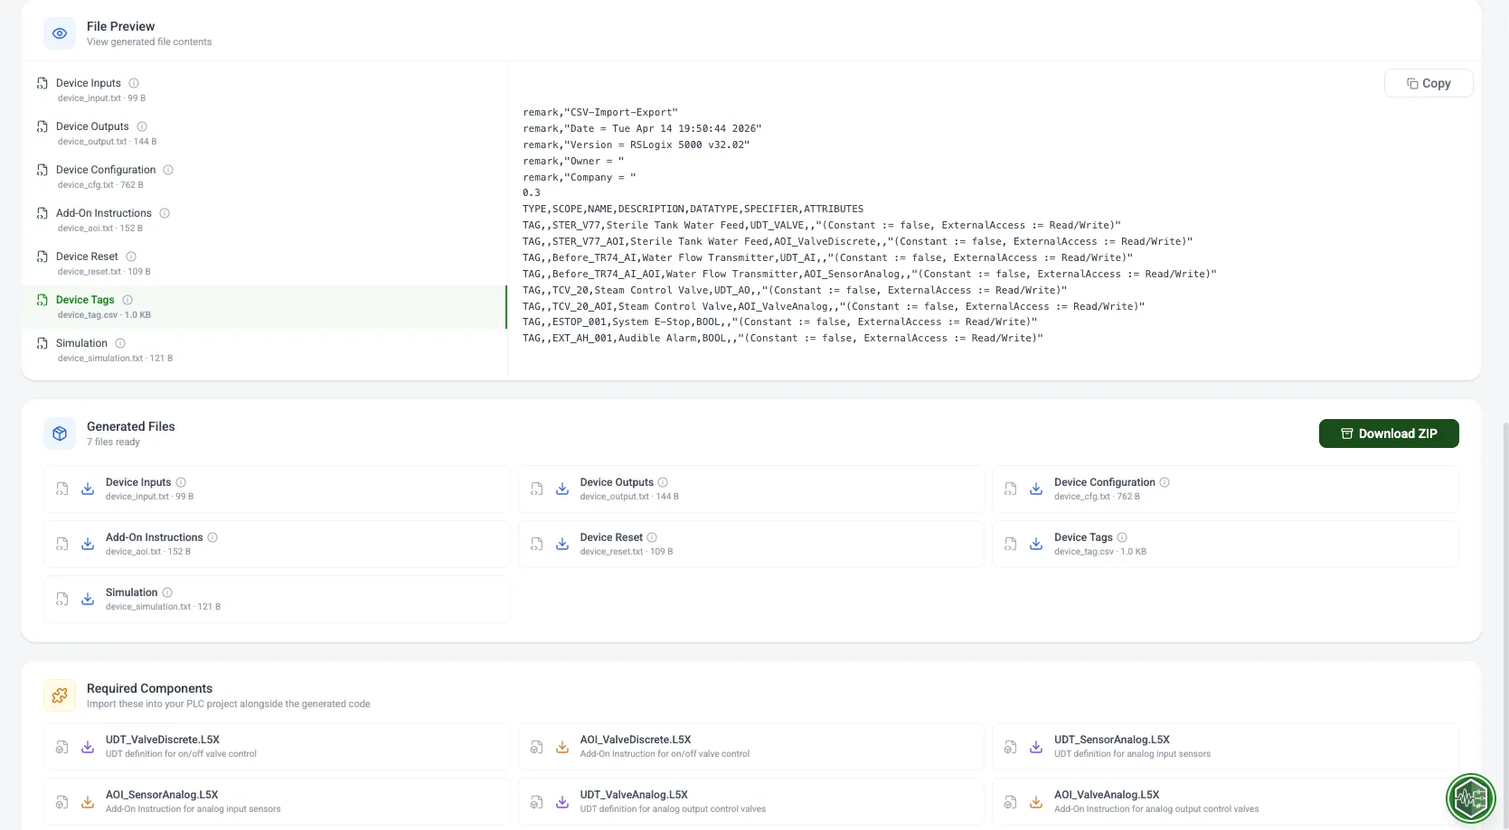Viewport: 1509px width, 830px height.
Task: Show info for Device Inputs generated card
Action: tap(181, 482)
